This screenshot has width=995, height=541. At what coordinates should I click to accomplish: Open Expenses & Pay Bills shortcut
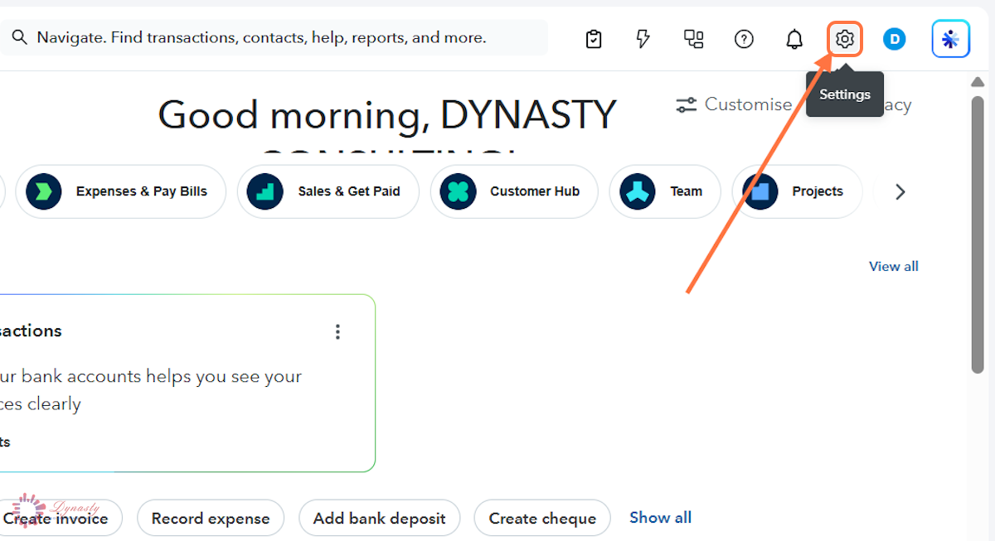120,191
